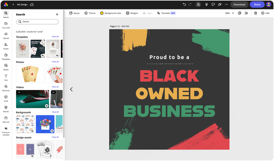Open the Add-ons panel
The width and height of the screenshot is (274, 161).
click(x=6, y=120)
